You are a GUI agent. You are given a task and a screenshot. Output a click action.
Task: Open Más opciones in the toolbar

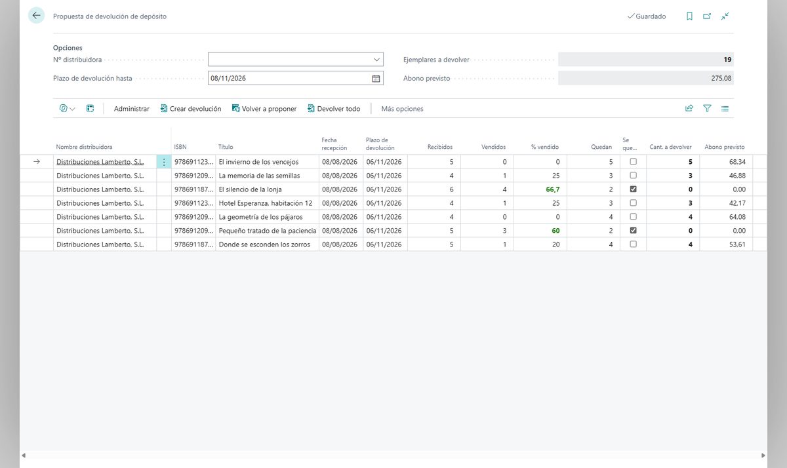point(402,109)
